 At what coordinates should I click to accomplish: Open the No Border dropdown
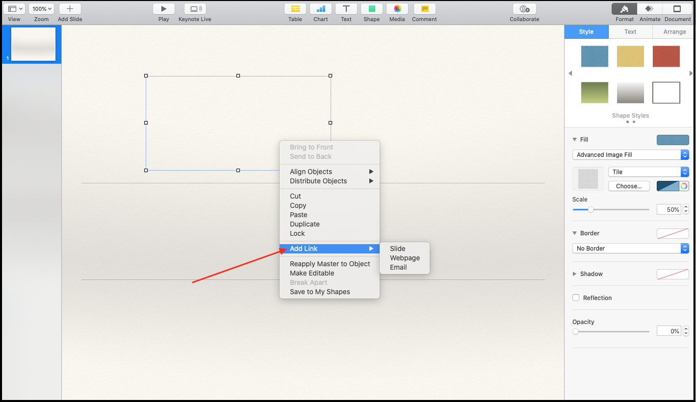630,249
